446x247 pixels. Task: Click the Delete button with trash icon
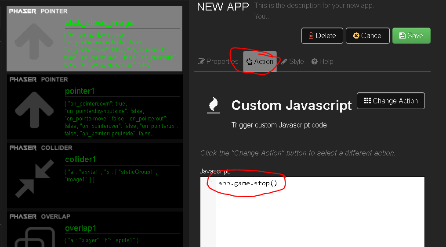(322, 36)
